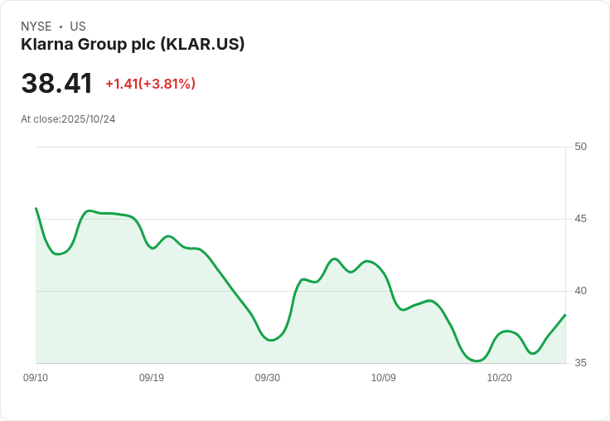Select the 10/09 date on the x-axis
This screenshot has width=610, height=421.
[x=384, y=378]
